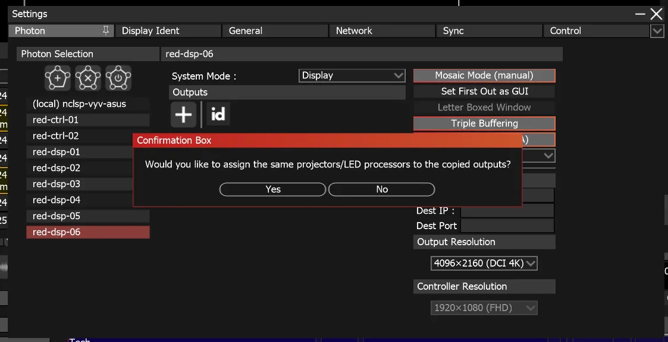
Task: Click the output 'id' identify icon
Action: coord(218,114)
